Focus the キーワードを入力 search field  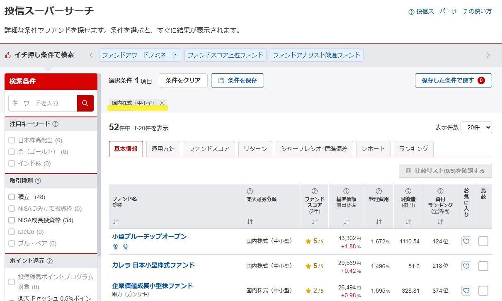43,103
